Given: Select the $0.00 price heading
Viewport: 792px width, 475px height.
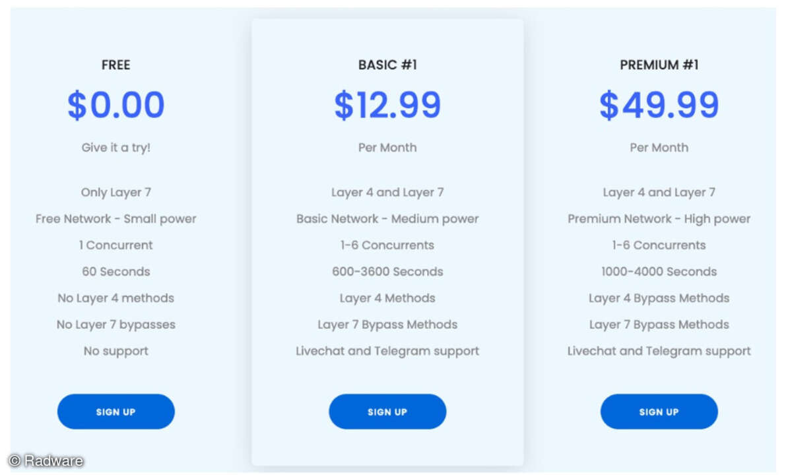Looking at the screenshot, I should [x=116, y=105].
